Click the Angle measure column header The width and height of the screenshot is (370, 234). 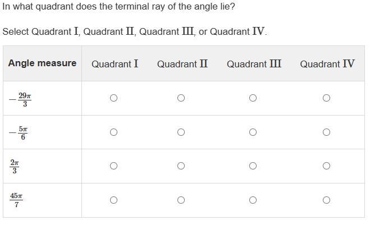42,63
